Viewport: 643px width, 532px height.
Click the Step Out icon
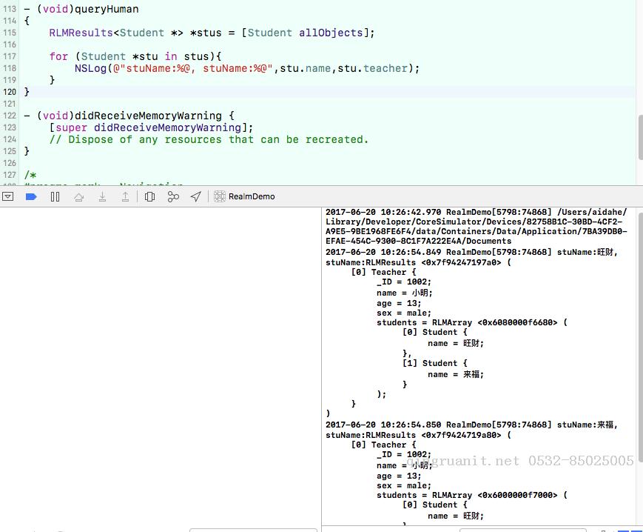(x=126, y=196)
